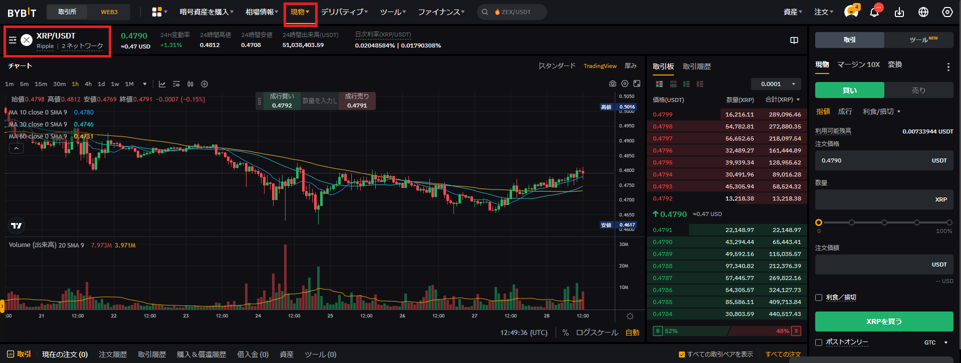
Task: Expand the 注文 header menu
Action: (824, 12)
